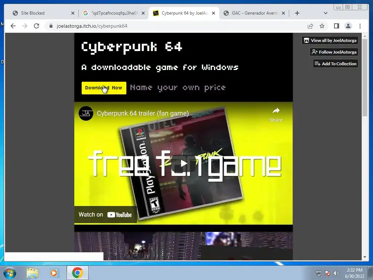The height and width of the screenshot is (280, 373).
Task: Click 'A downloadable game for Windows' text
Action: click(x=160, y=67)
